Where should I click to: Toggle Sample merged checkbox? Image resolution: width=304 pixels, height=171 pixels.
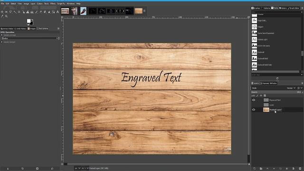pos(2,42)
